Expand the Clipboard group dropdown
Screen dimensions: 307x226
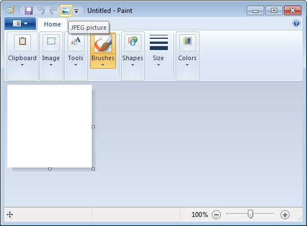click(x=22, y=65)
